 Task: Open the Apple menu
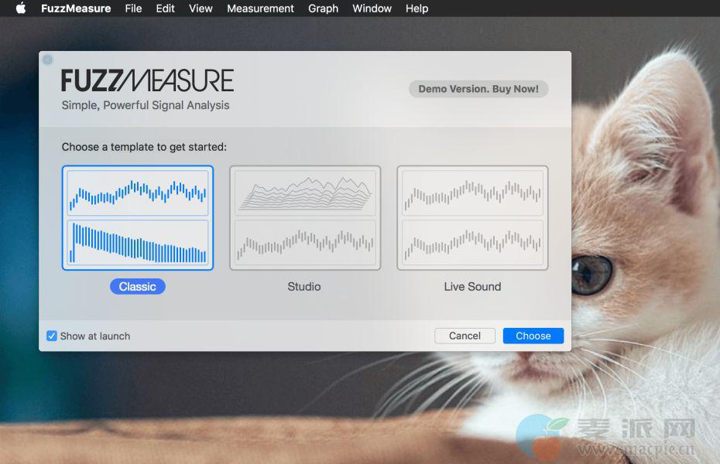(21, 9)
